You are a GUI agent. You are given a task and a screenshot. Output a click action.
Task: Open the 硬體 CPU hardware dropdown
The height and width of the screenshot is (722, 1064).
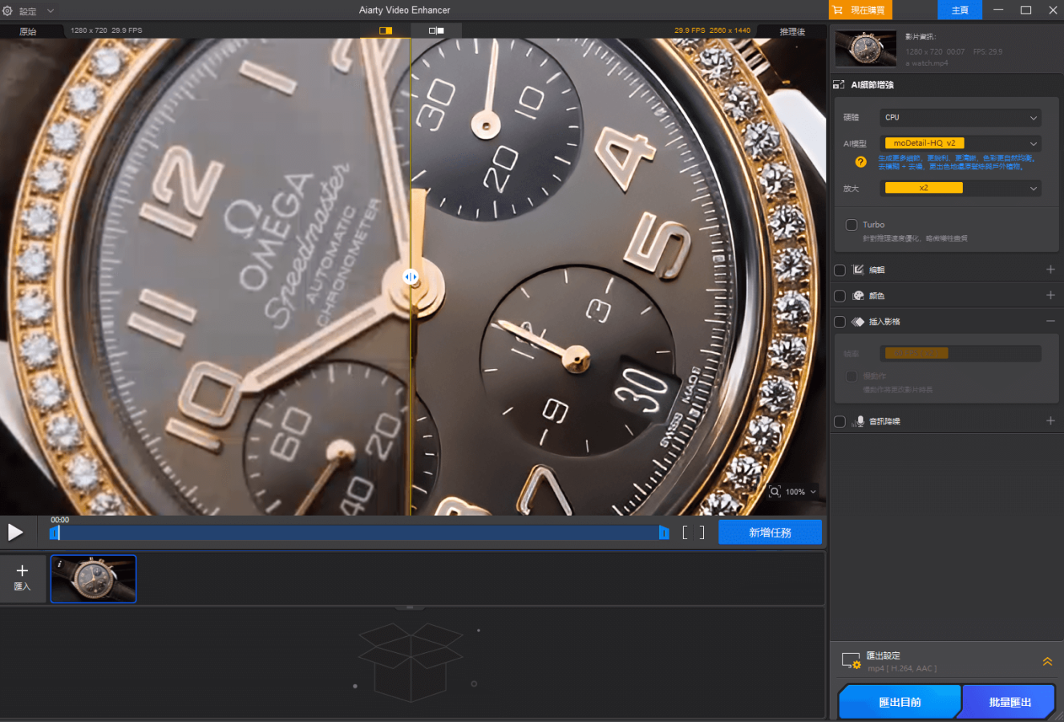pos(961,118)
